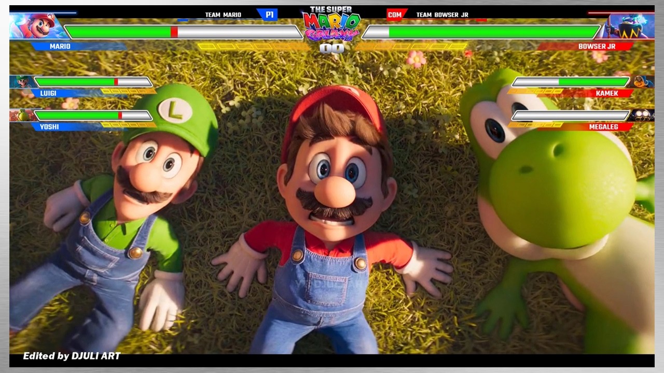664x373 pixels.
Task: Click Yoshi's health bar
Action: [93, 115]
